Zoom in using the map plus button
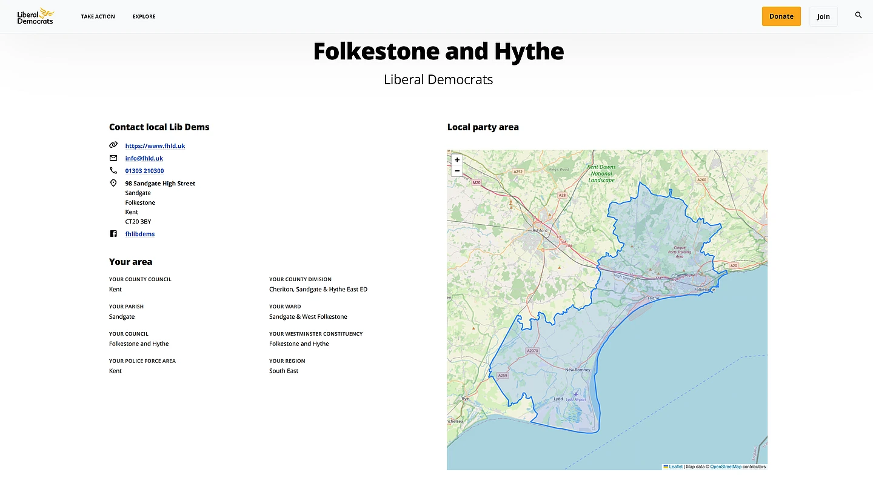This screenshot has height=492, width=873. click(457, 160)
